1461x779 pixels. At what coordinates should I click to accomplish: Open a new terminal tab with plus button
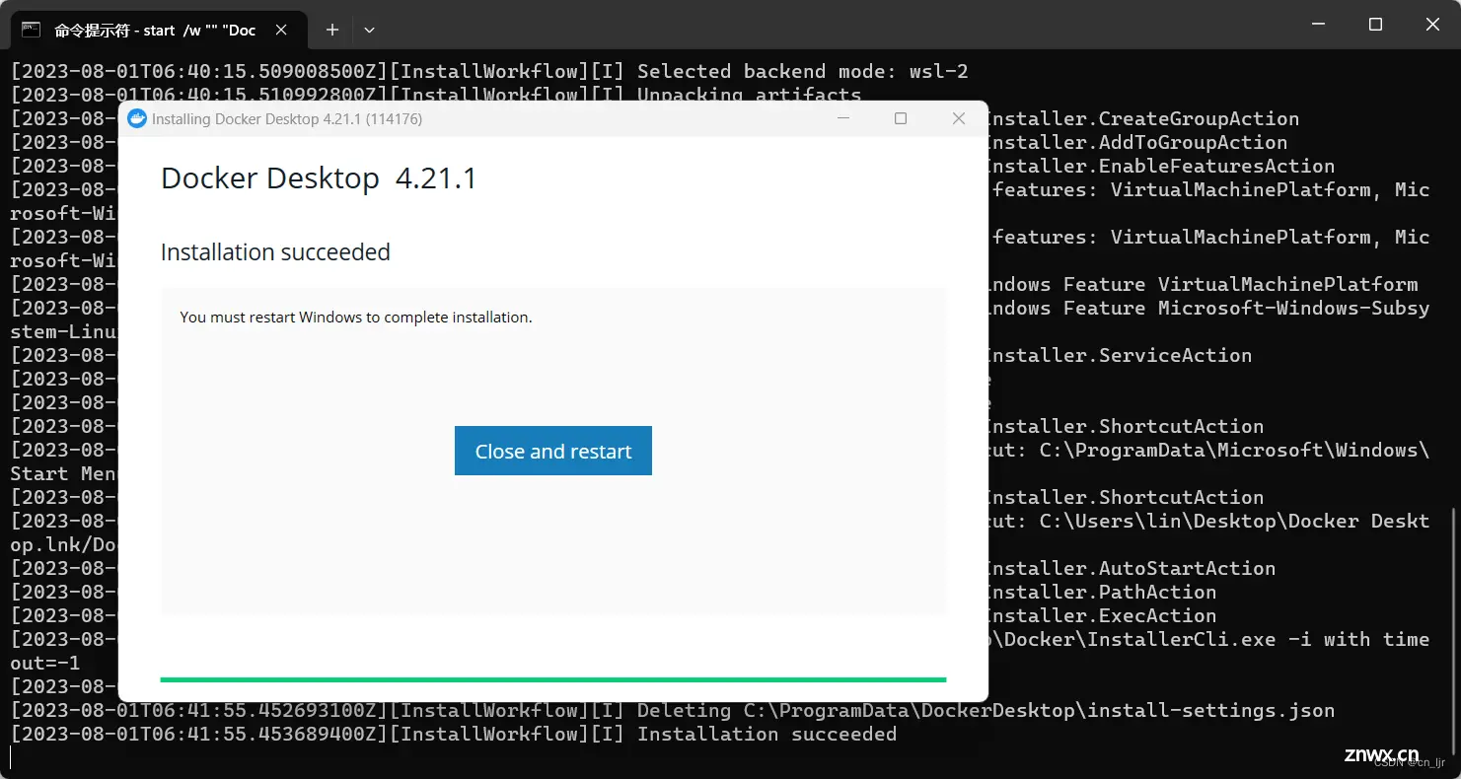(332, 30)
